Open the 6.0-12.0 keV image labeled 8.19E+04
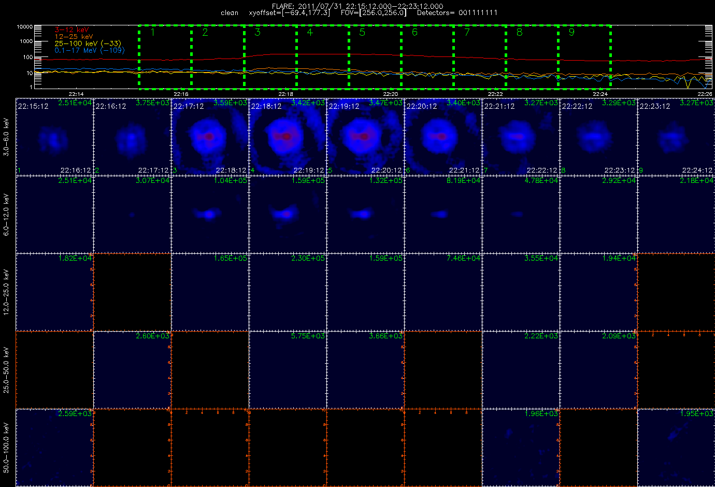This screenshot has height=487, width=715. (x=443, y=214)
